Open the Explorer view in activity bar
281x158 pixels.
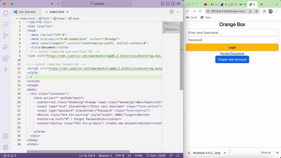click(6, 14)
